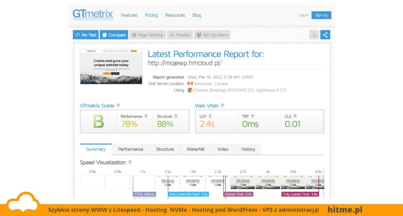Screen dimensions: 403x216
Task: Switch to the Structure tab
Action: point(165,149)
